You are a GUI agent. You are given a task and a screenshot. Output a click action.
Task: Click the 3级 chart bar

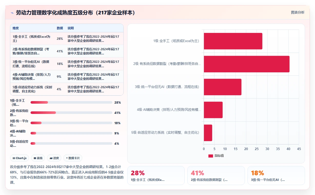223,87
